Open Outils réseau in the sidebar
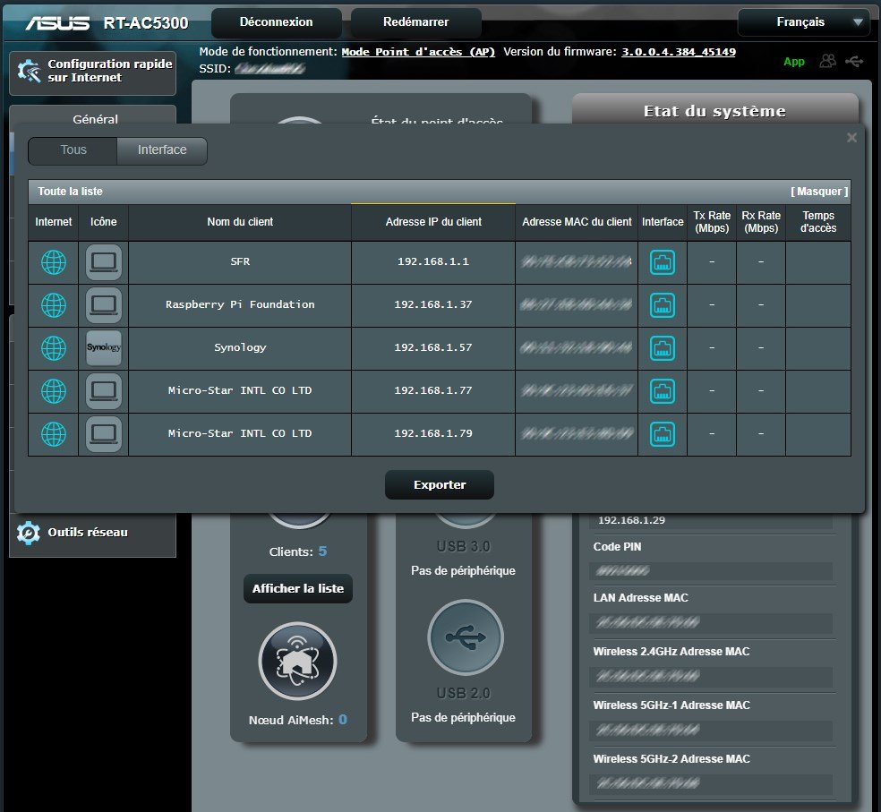The height and width of the screenshot is (812, 881). click(93, 532)
